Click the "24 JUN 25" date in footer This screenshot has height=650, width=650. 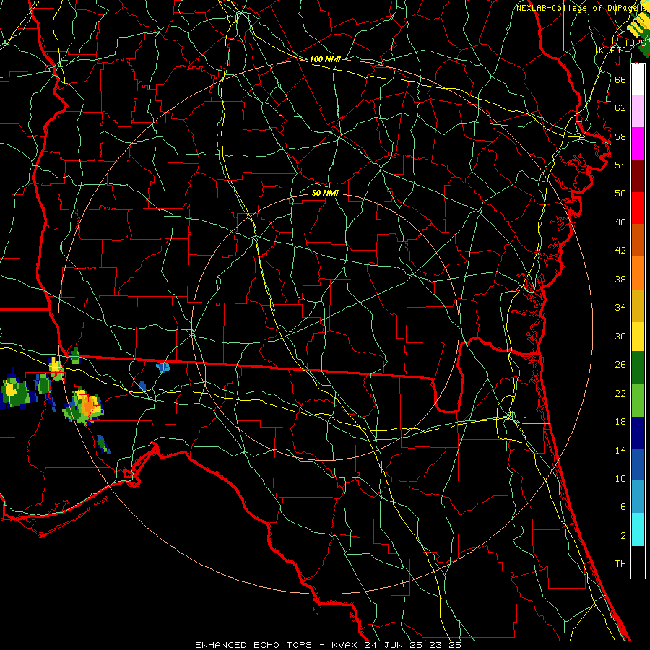pos(395,645)
